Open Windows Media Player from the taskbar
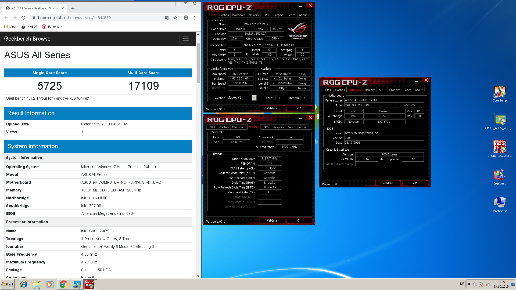Screen dimensions: 516x290 50,284
